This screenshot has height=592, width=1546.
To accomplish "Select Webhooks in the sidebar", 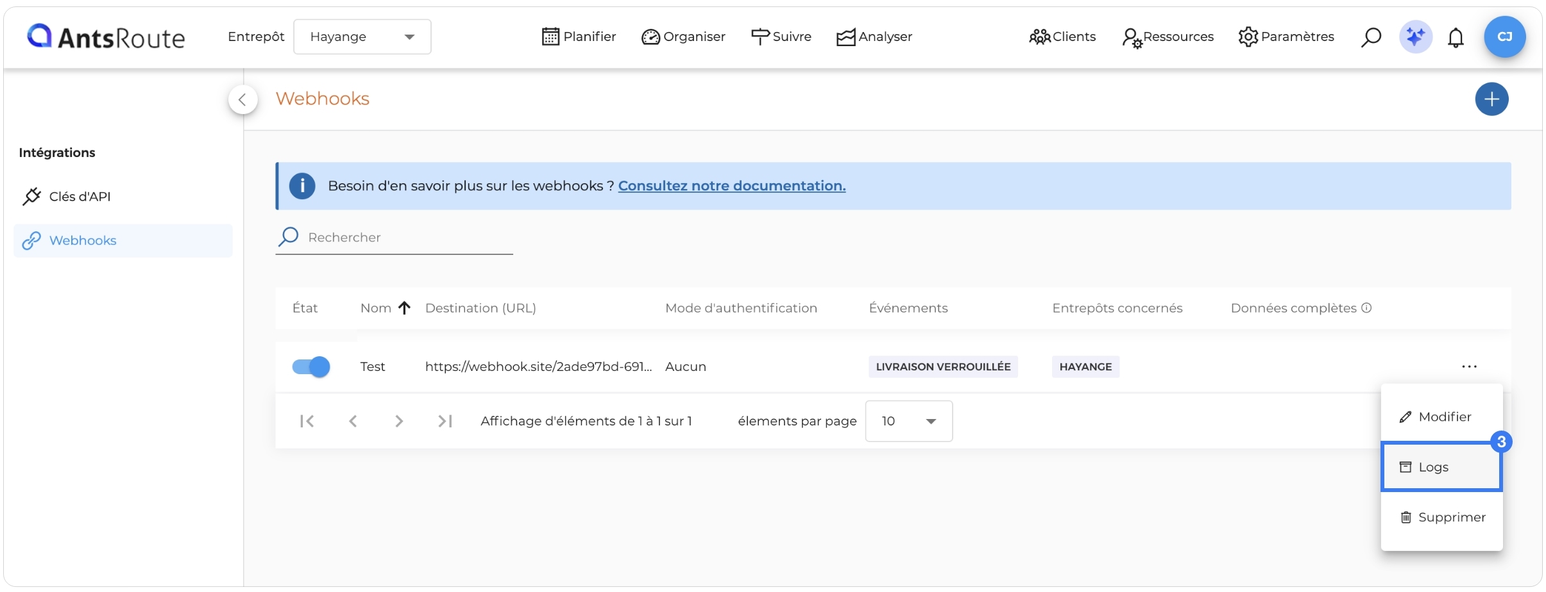I will (x=123, y=240).
